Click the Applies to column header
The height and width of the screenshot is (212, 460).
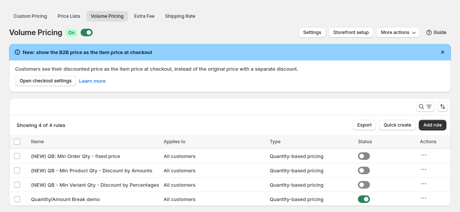point(174,142)
